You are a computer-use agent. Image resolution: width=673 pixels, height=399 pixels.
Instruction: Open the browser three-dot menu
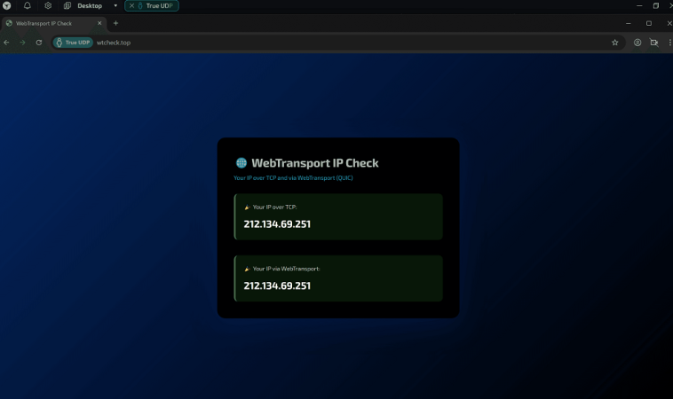[668, 42]
